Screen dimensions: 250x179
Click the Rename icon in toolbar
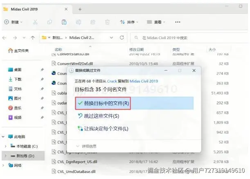tap(79, 22)
